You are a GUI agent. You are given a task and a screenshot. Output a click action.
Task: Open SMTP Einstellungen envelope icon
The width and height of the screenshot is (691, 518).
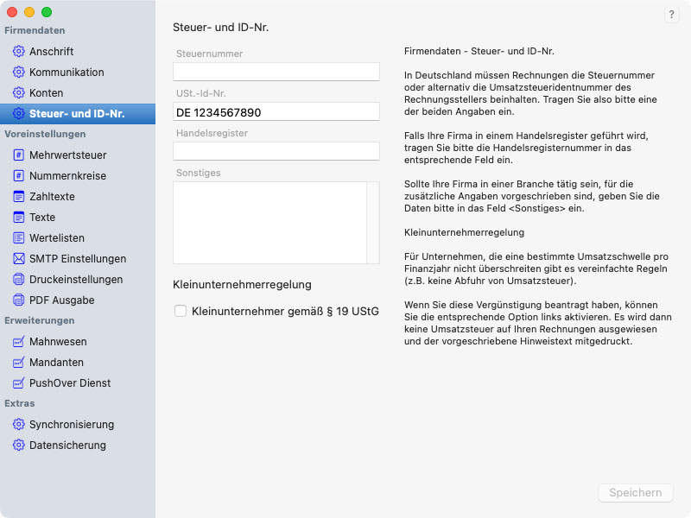[x=18, y=259]
